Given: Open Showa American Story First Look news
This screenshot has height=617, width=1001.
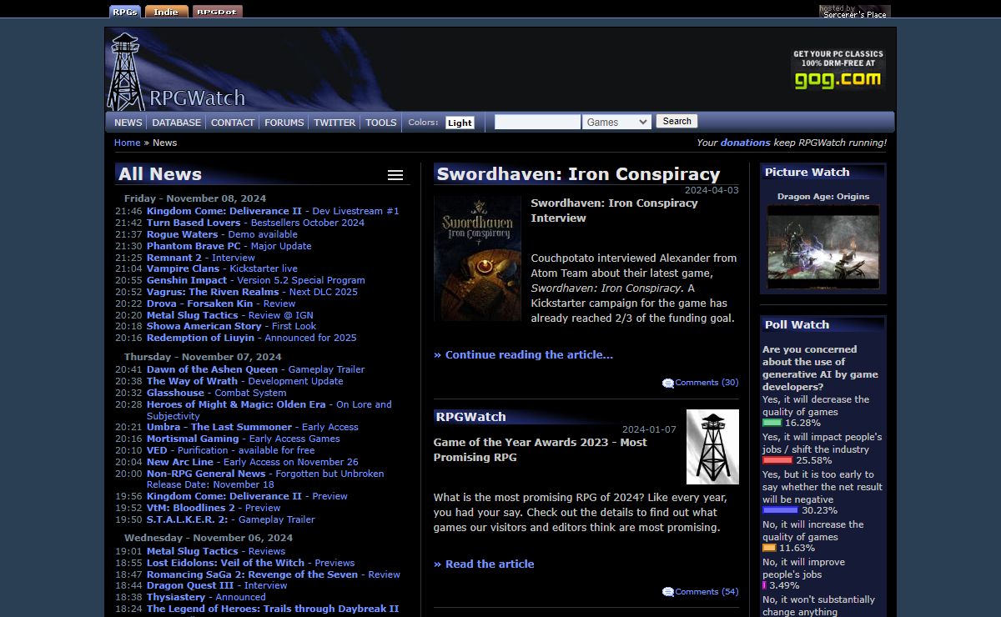Looking at the screenshot, I should (232, 326).
